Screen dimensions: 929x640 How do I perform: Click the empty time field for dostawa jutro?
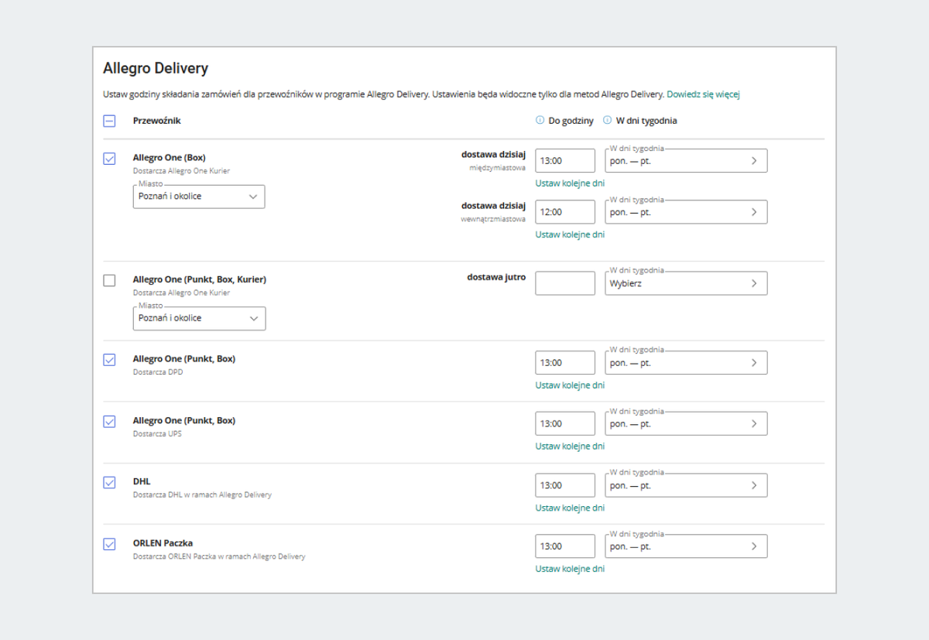(x=565, y=283)
